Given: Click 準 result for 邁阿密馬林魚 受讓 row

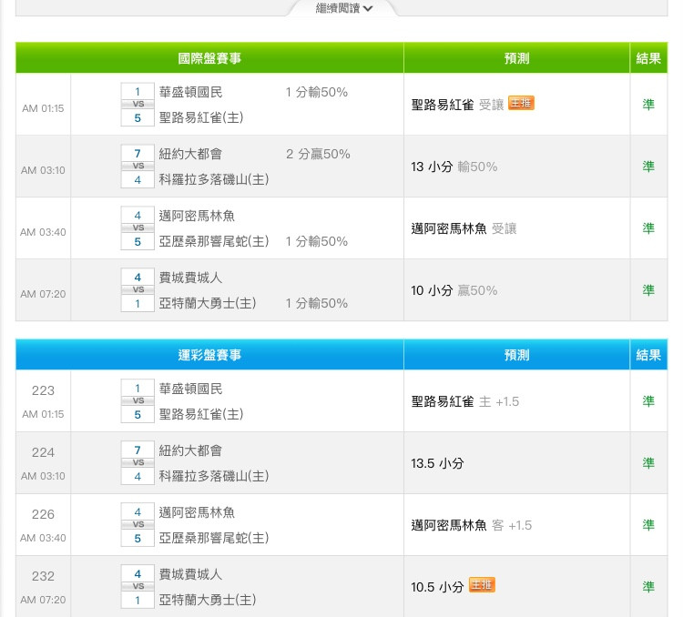Looking at the screenshot, I should pyautogui.click(x=648, y=228).
